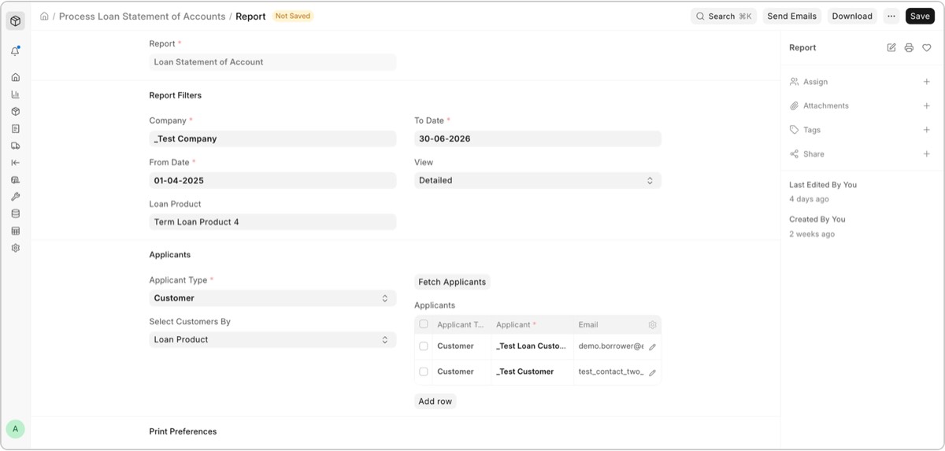The image size is (945, 451).
Task: Click the sidebar edit pencil icon
Action: pyautogui.click(x=891, y=48)
